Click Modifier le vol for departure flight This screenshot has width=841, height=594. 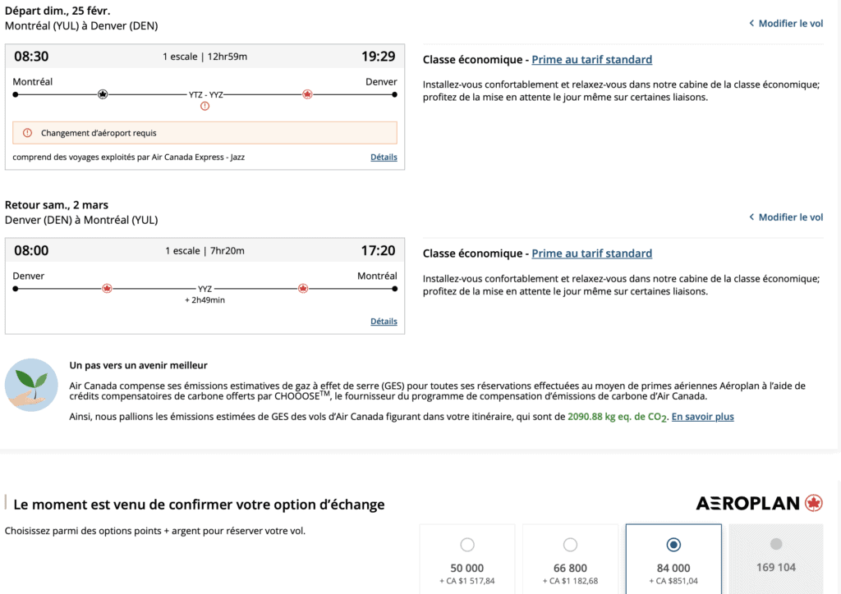point(786,24)
